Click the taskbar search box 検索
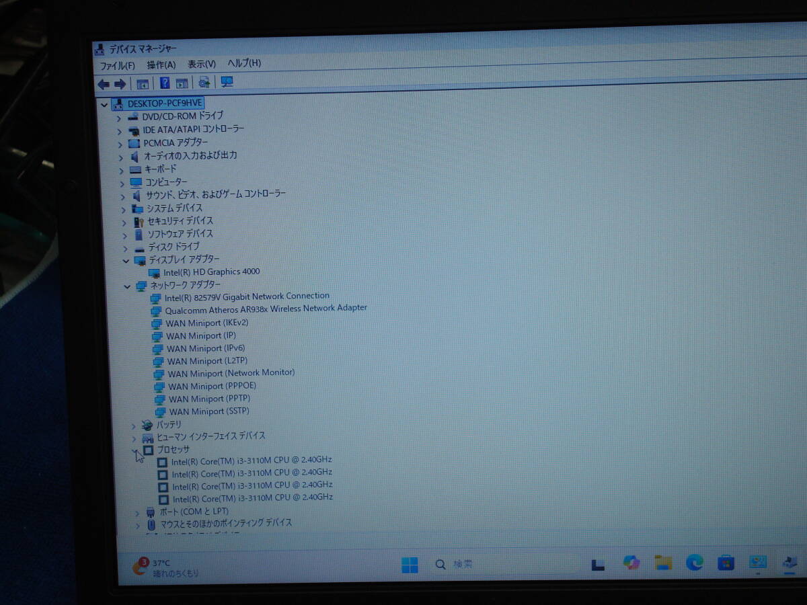Viewport: 807px width, 605px height. click(503, 564)
